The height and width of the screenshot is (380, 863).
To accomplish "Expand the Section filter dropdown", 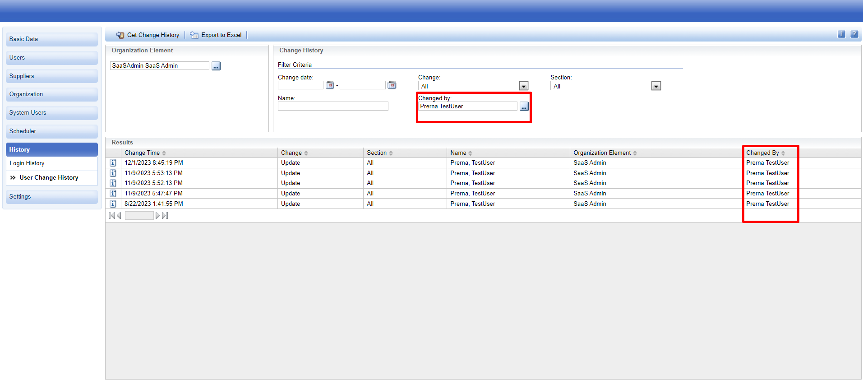I will pos(656,86).
